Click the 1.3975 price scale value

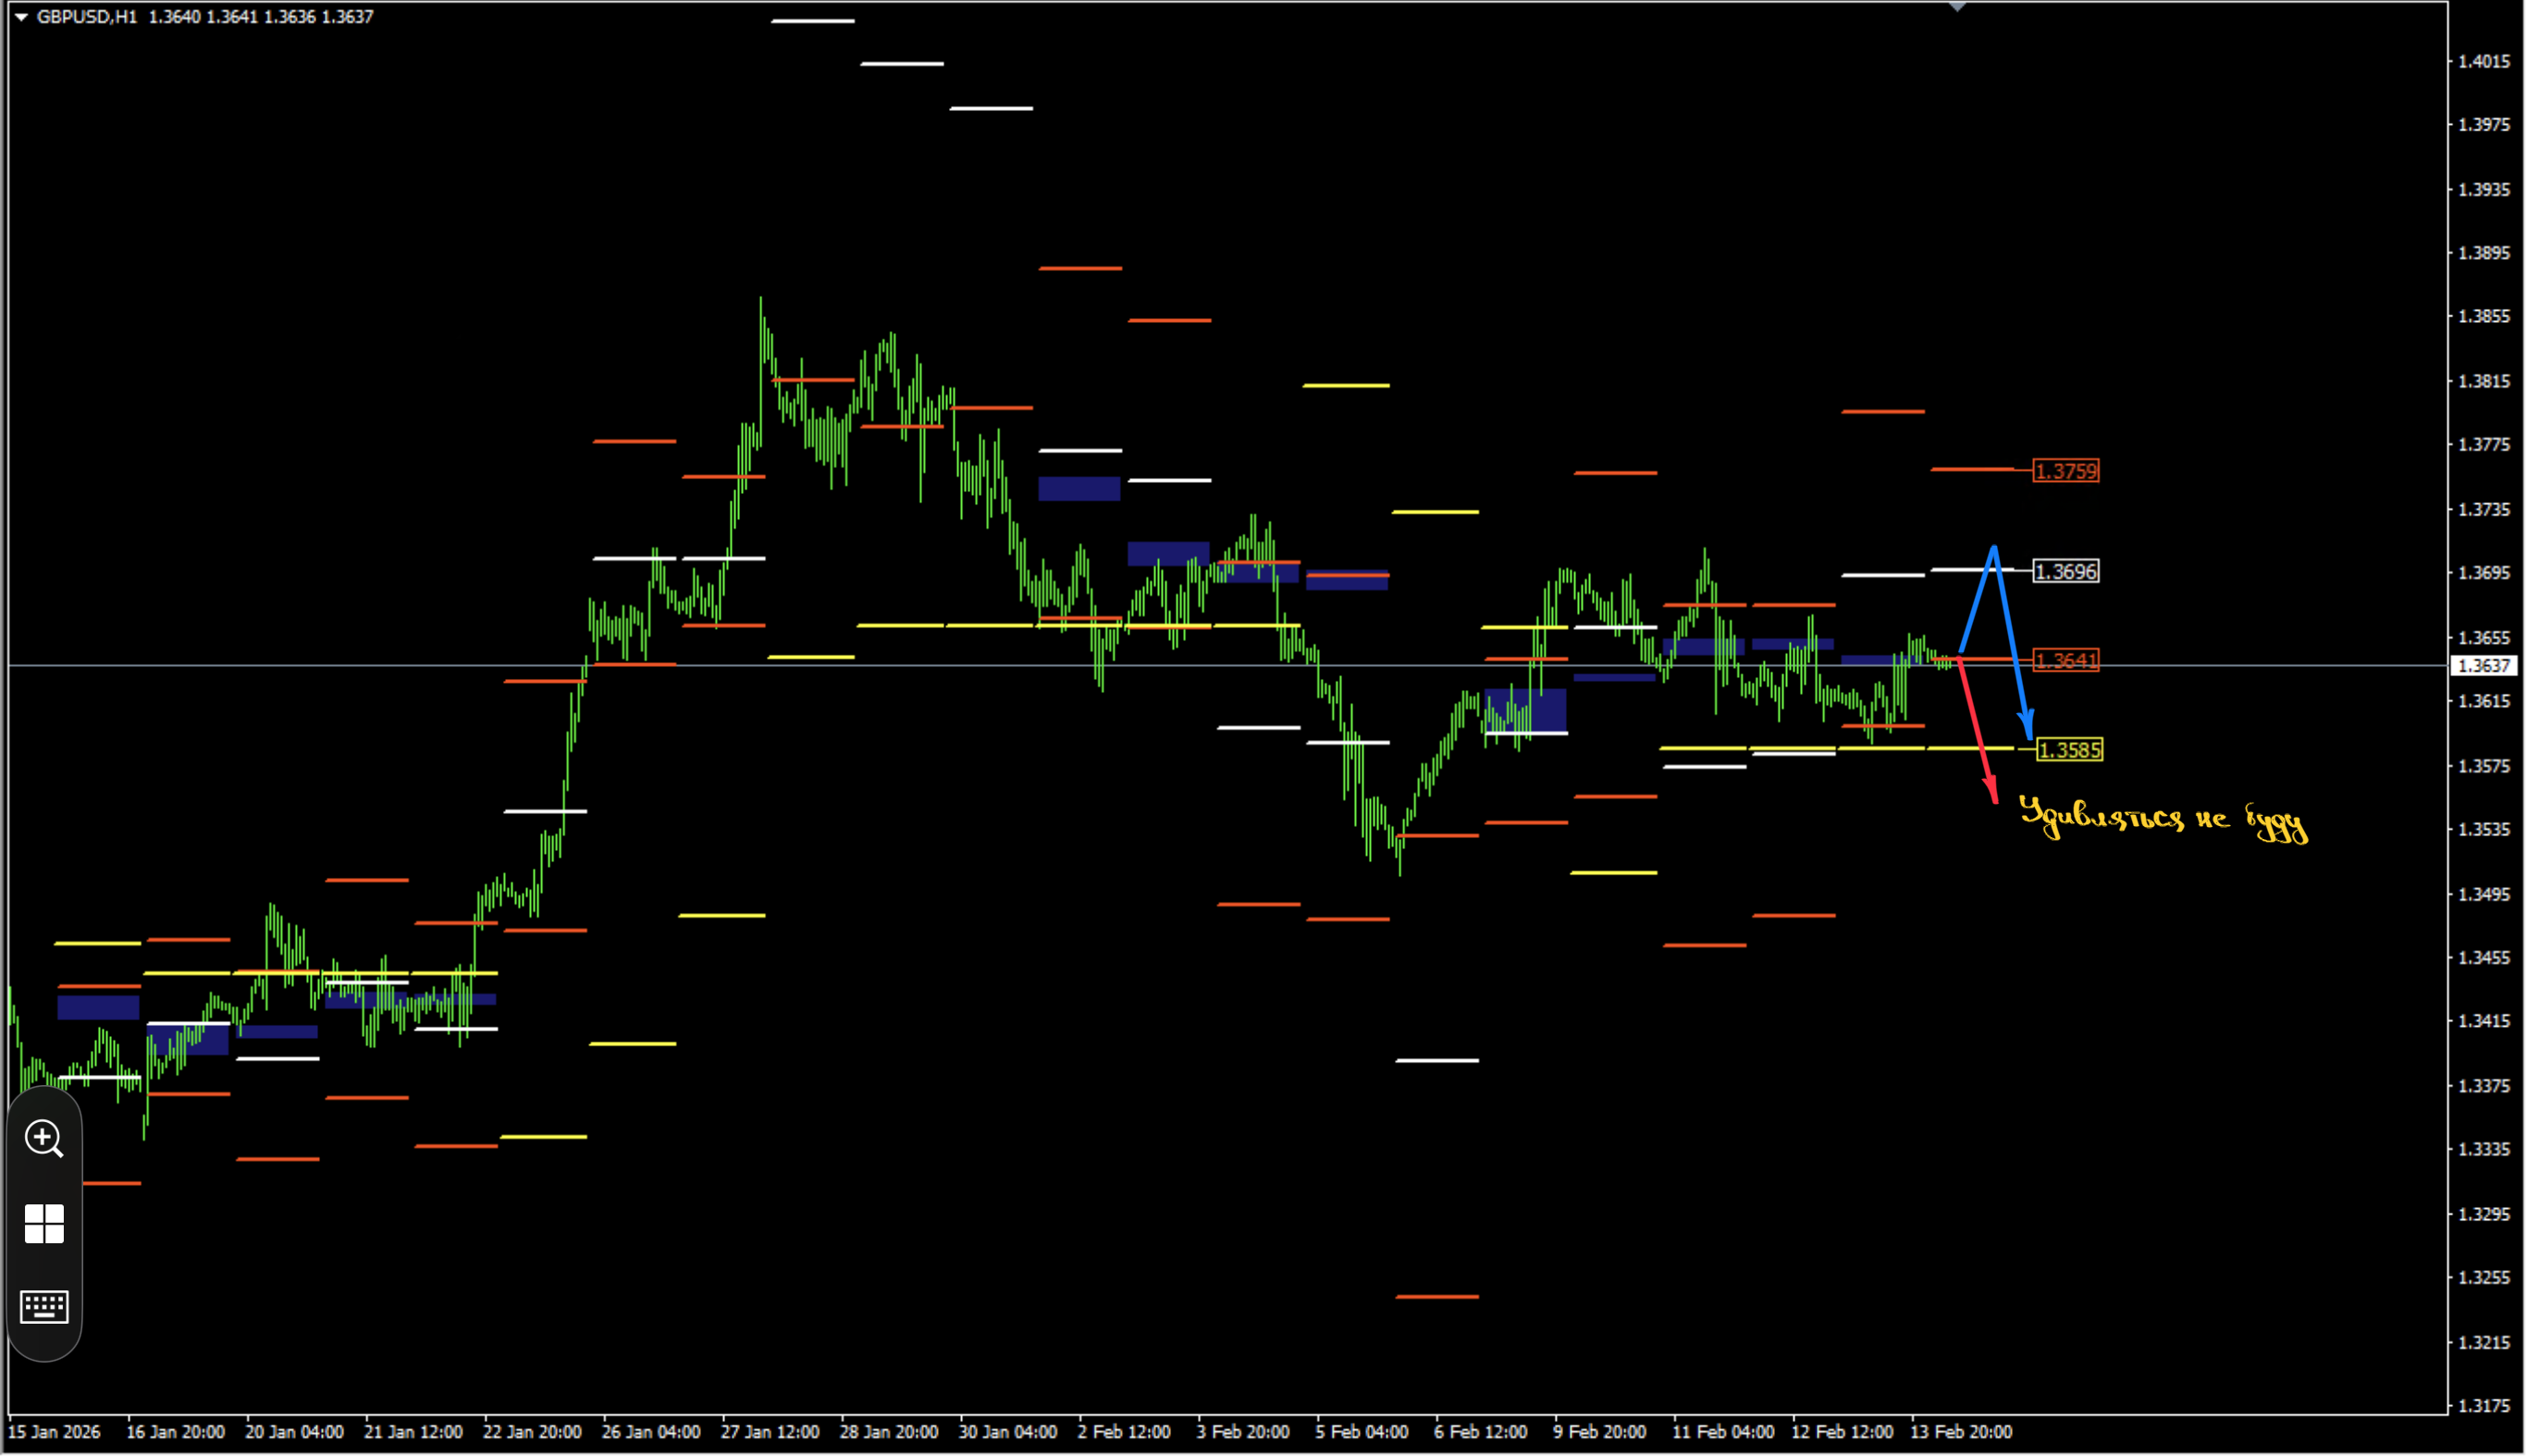[2484, 125]
